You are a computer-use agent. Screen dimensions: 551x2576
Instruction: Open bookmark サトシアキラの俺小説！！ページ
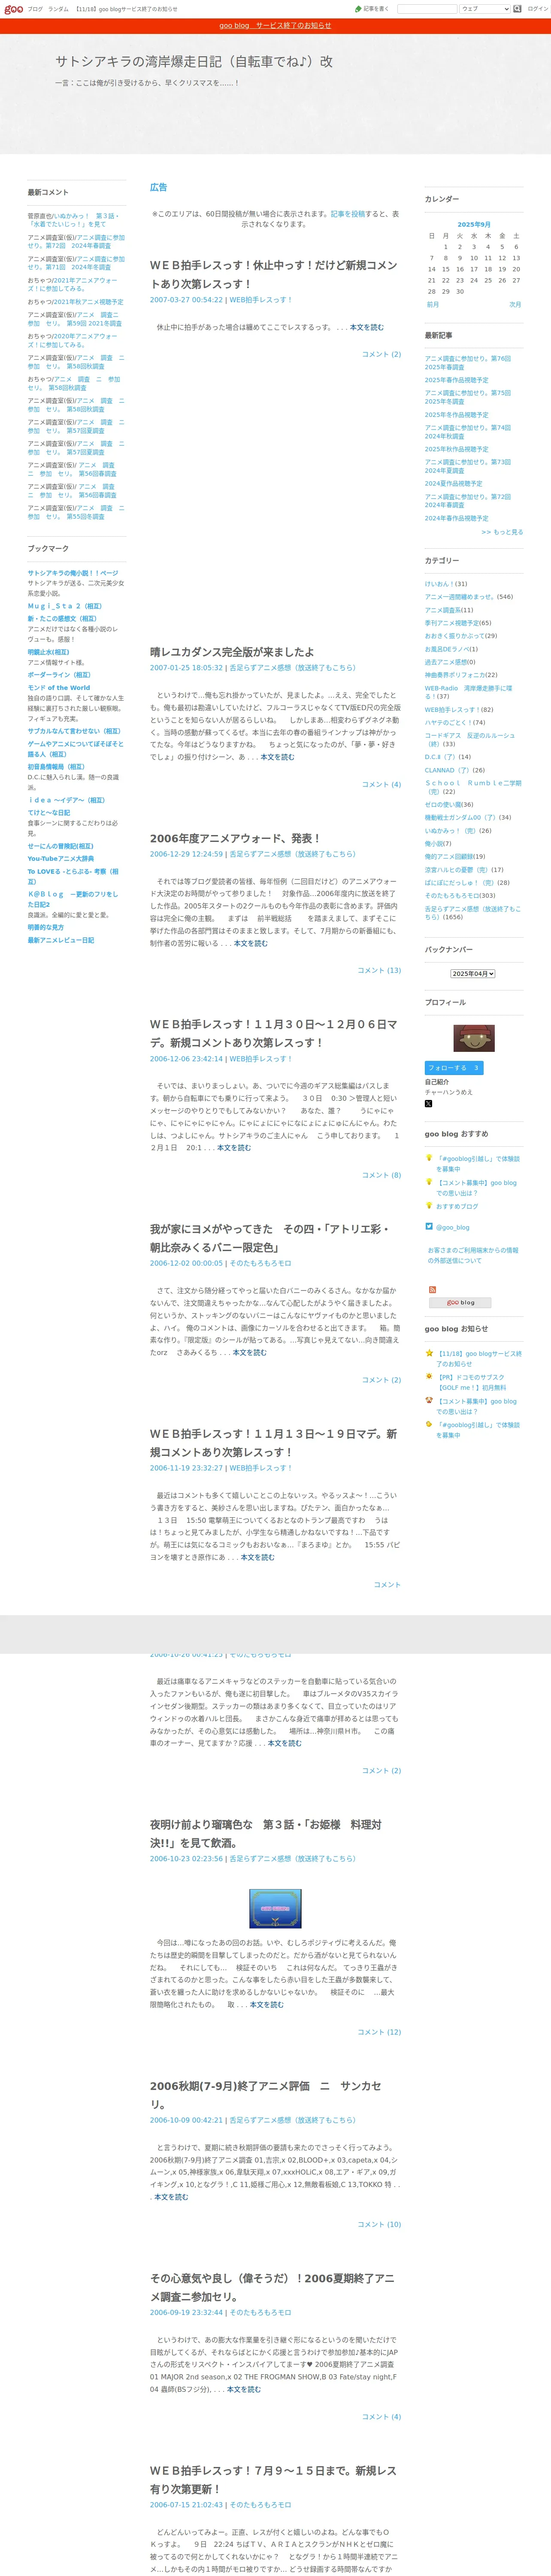73,573
